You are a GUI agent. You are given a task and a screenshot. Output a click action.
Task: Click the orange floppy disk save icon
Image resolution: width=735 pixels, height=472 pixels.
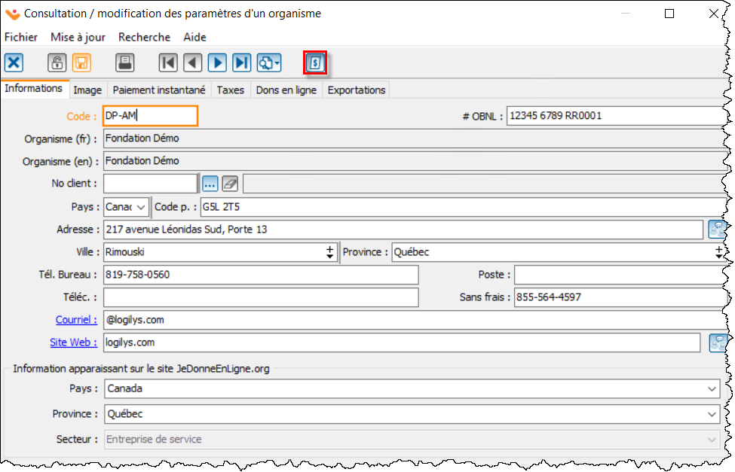click(81, 63)
